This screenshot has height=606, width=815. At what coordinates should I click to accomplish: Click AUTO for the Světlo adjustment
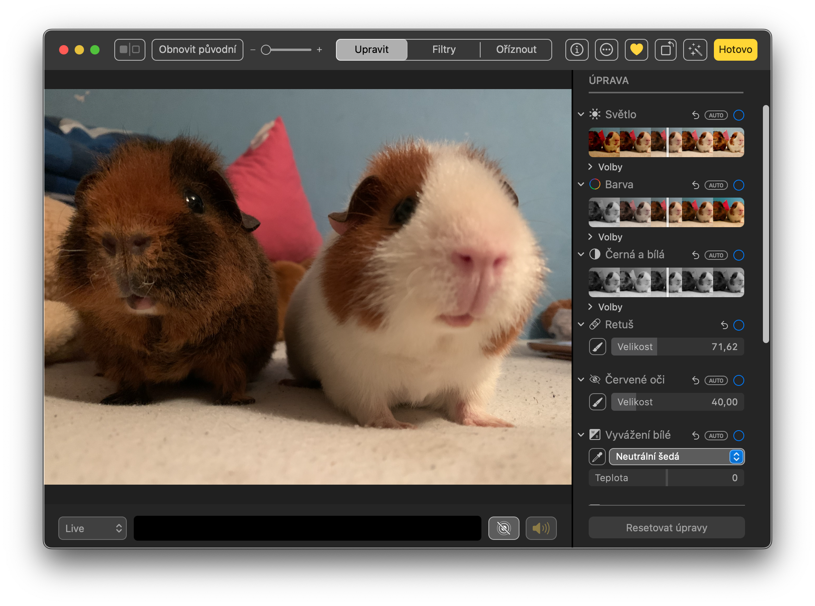pyautogui.click(x=716, y=115)
